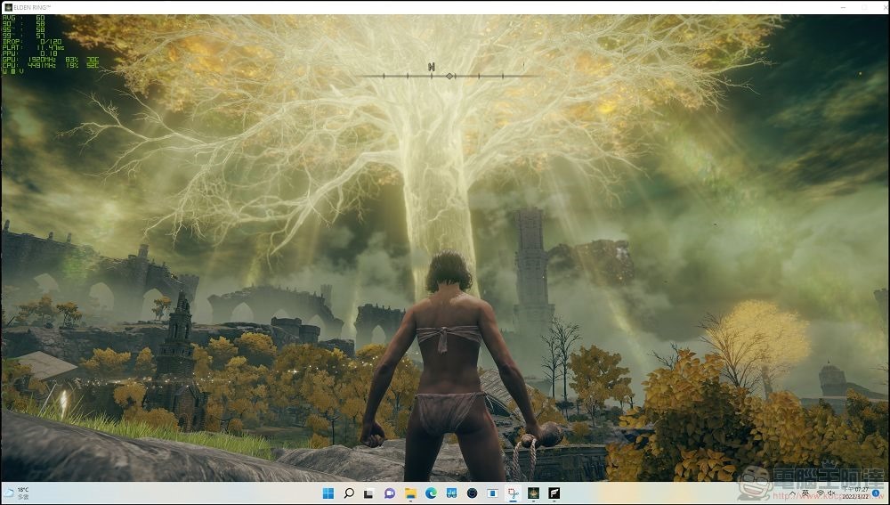Launch the Teams Chat taskbar icon
The height and width of the screenshot is (505, 890).
390,493
